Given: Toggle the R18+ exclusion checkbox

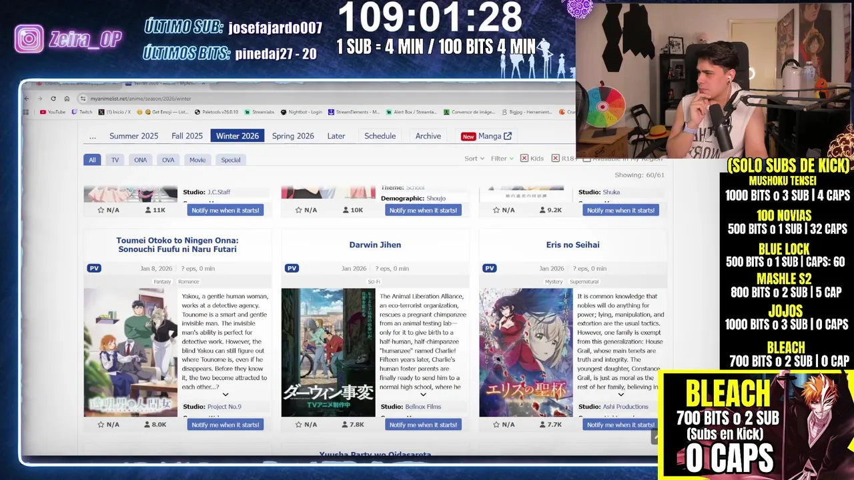Looking at the screenshot, I should (x=555, y=159).
